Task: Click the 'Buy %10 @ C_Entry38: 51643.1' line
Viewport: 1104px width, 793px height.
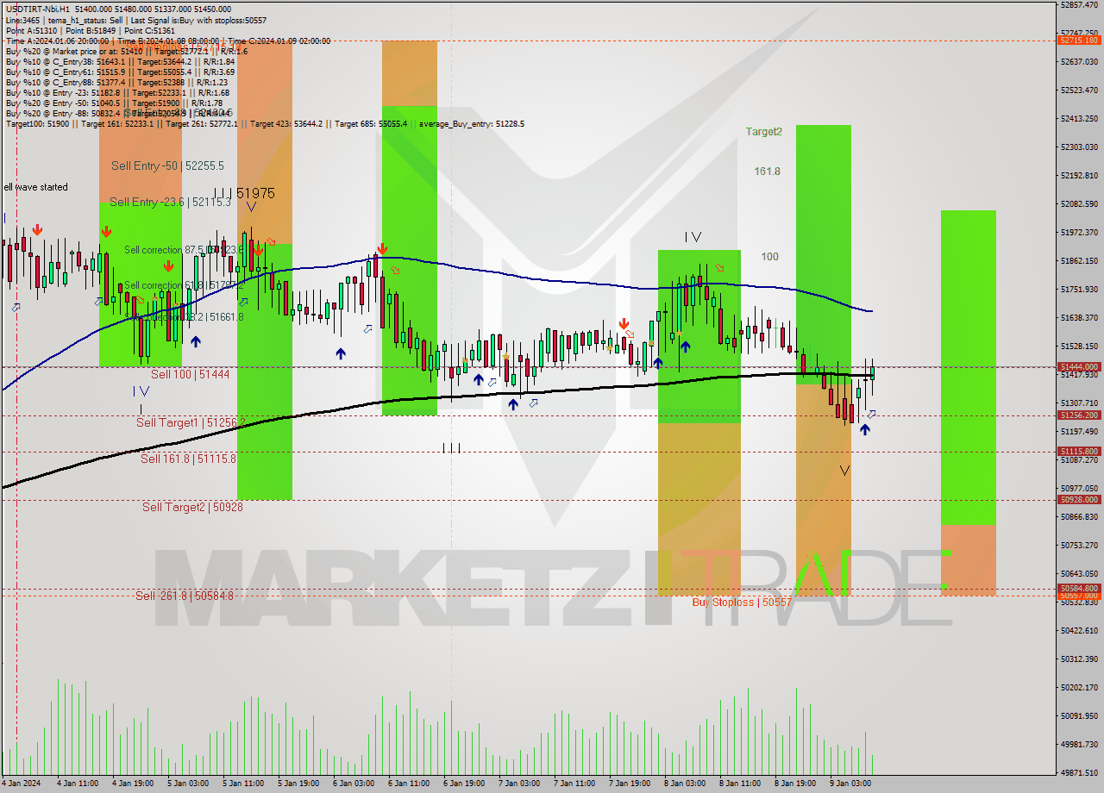Action: tap(121, 62)
